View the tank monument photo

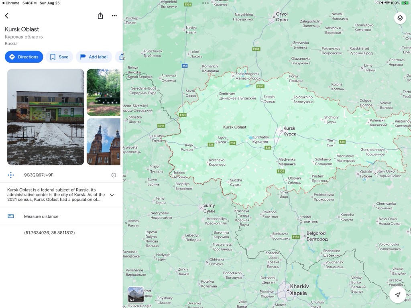[104, 92]
